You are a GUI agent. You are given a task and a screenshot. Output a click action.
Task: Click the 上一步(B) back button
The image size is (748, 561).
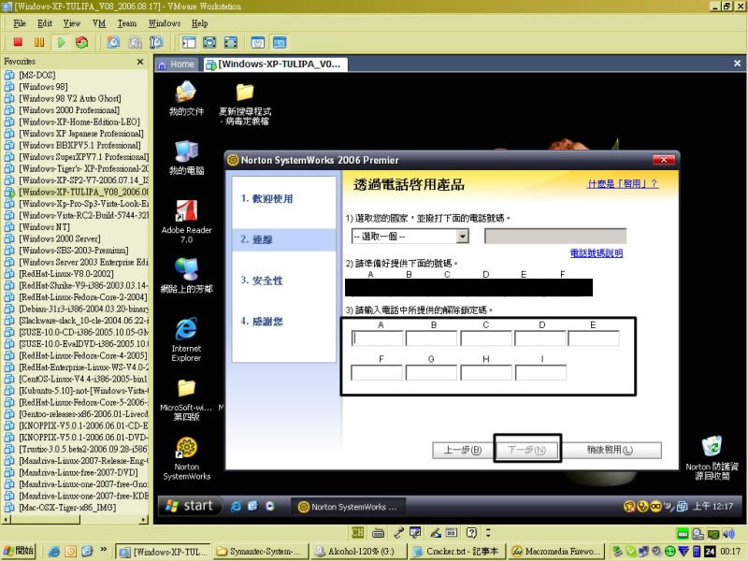click(x=462, y=450)
